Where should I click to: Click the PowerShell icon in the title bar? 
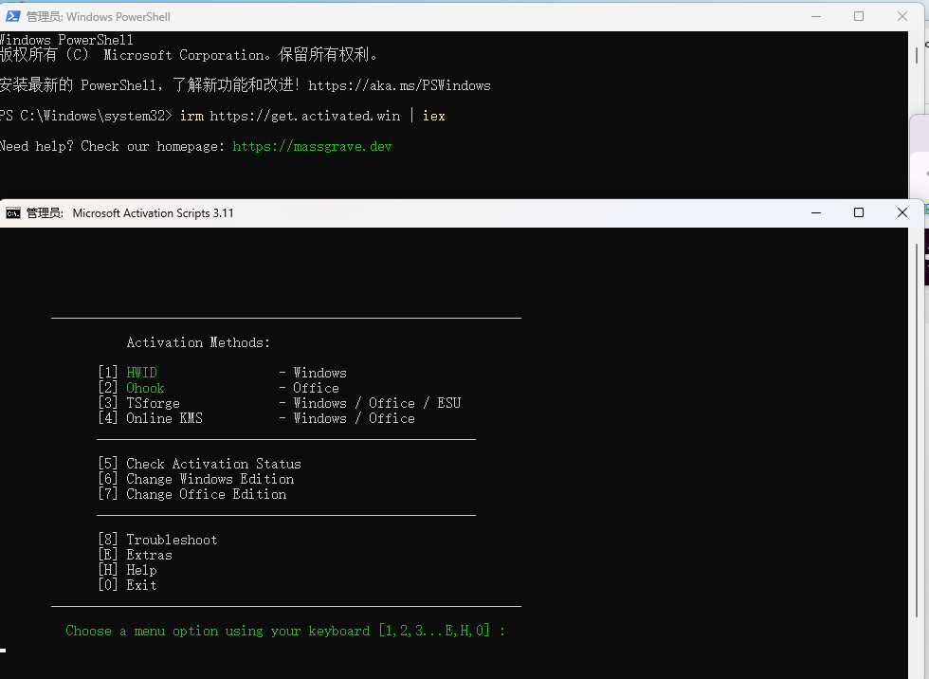click(x=13, y=16)
